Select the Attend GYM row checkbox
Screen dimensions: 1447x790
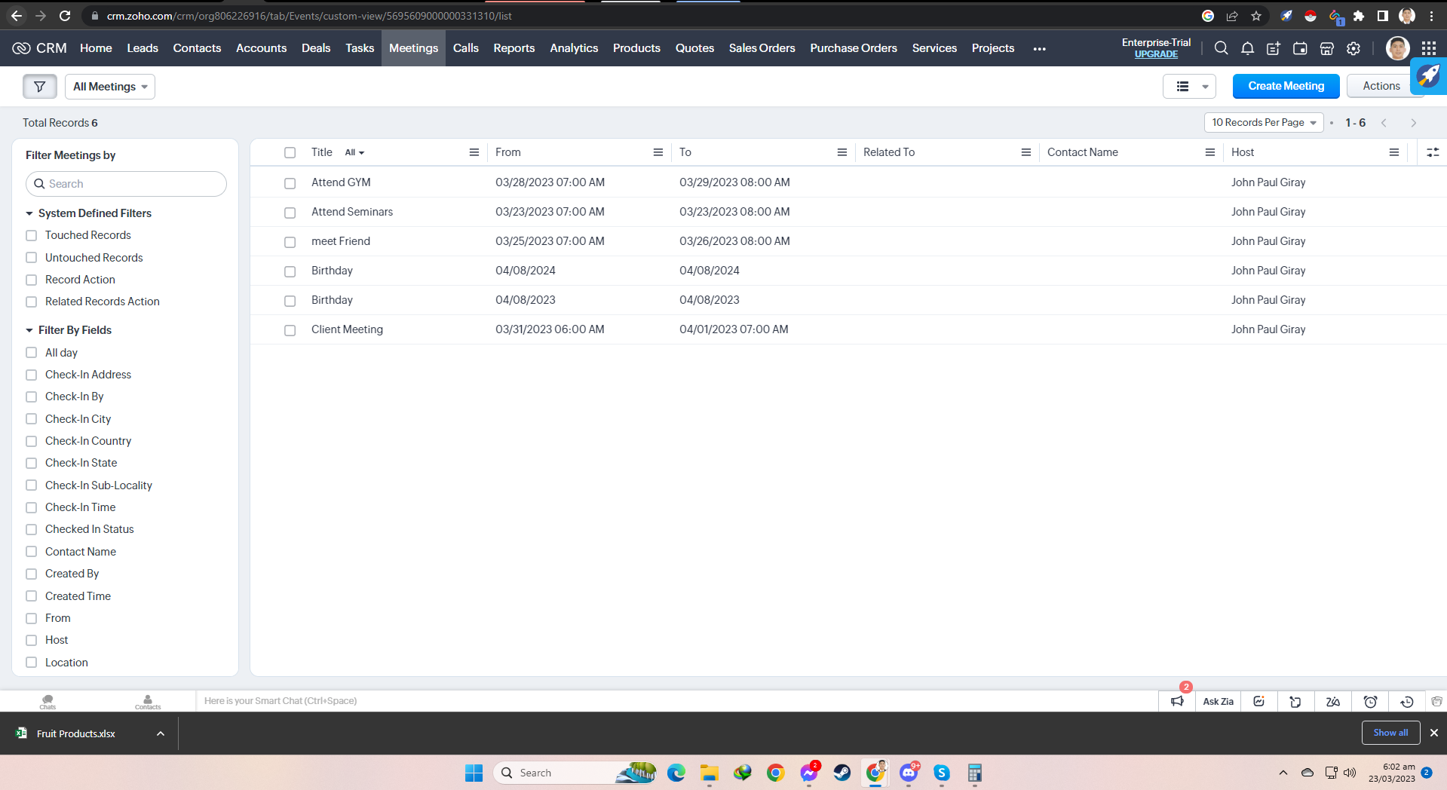tap(290, 183)
